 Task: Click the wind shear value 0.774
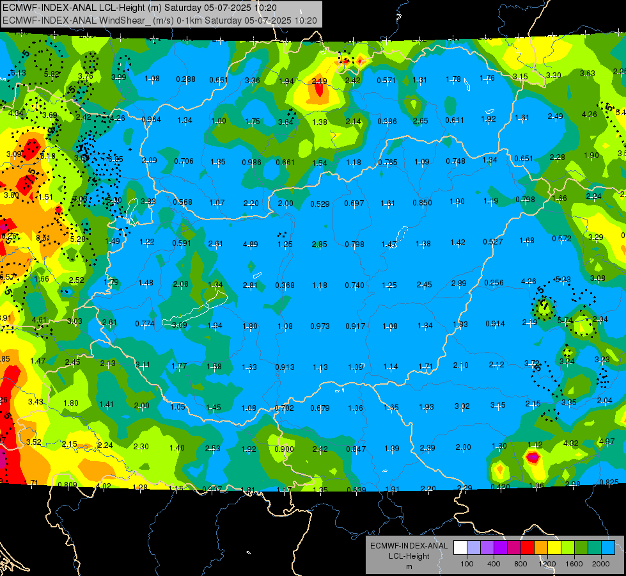coord(145,324)
